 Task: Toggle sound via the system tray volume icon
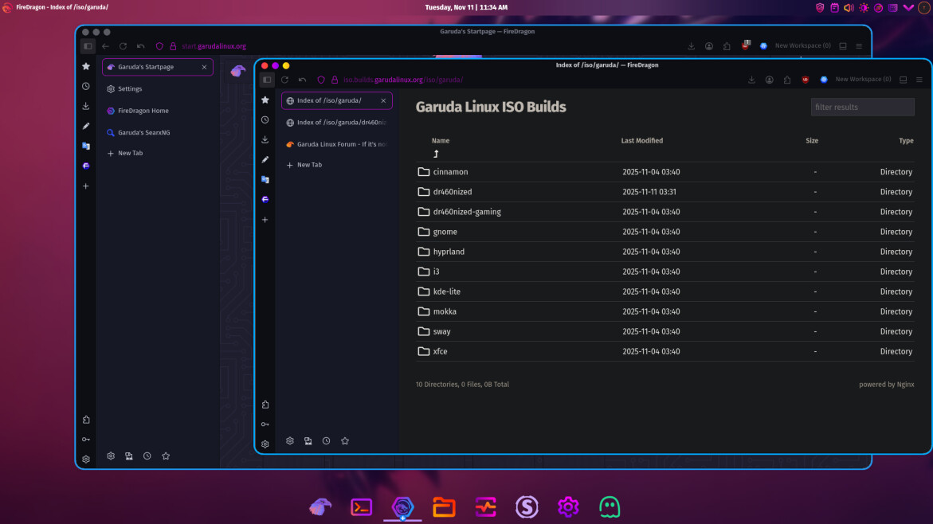coord(849,7)
